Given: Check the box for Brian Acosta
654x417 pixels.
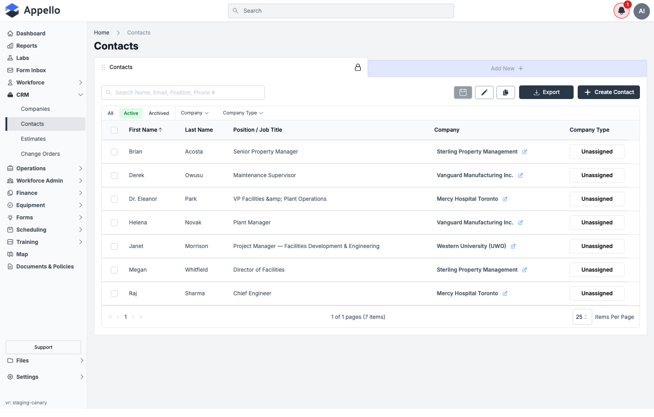Looking at the screenshot, I should (114, 152).
